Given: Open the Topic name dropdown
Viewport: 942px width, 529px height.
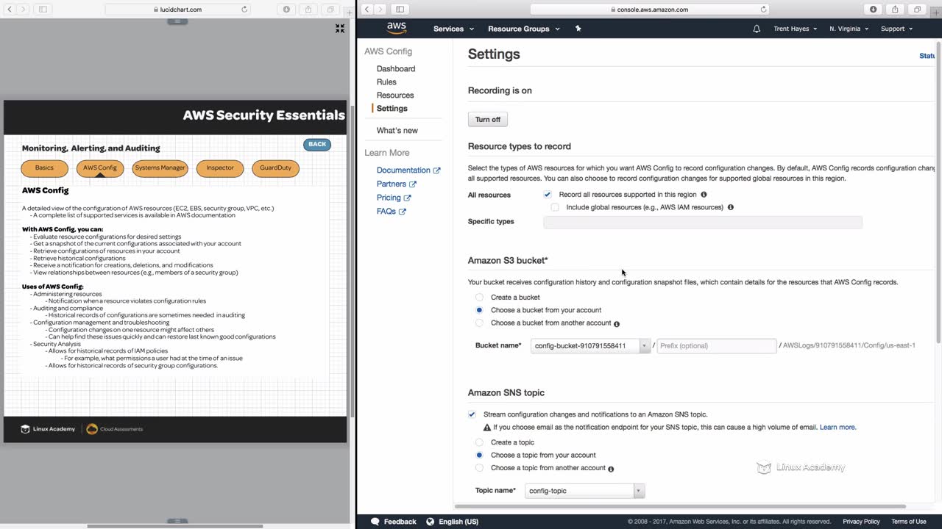Looking at the screenshot, I should [x=585, y=491].
